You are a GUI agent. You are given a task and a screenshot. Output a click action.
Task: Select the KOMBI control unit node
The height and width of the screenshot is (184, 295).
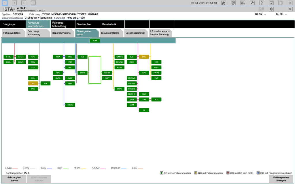point(107,73)
